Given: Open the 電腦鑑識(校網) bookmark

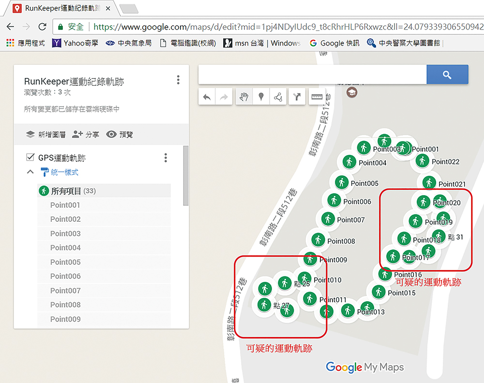Looking at the screenshot, I should [x=188, y=43].
